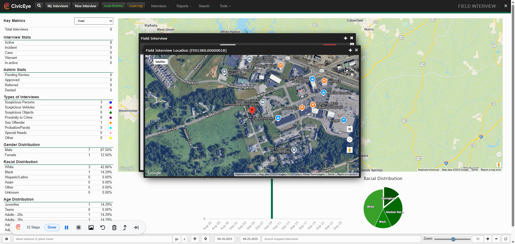Click the go button next to address field
Image resolution: width=515 pixels, height=244 pixels.
(x=177, y=239)
